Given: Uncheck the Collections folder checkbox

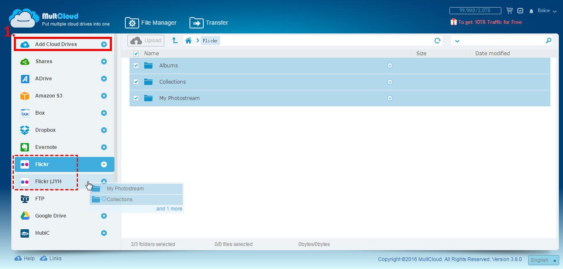Looking at the screenshot, I should (136, 82).
